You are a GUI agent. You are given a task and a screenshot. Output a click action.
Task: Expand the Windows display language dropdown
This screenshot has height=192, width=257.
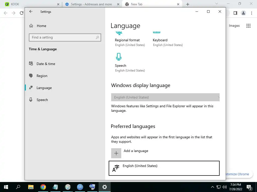165,97
